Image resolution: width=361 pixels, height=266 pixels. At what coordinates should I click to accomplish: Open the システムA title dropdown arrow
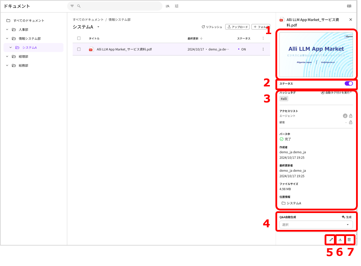(98, 27)
